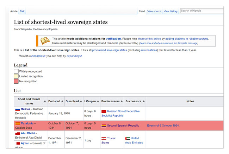This screenshot has width=229, height=154.
Task: Open adding citations to reliable sources link
Action: pyautogui.click(x=187, y=39)
